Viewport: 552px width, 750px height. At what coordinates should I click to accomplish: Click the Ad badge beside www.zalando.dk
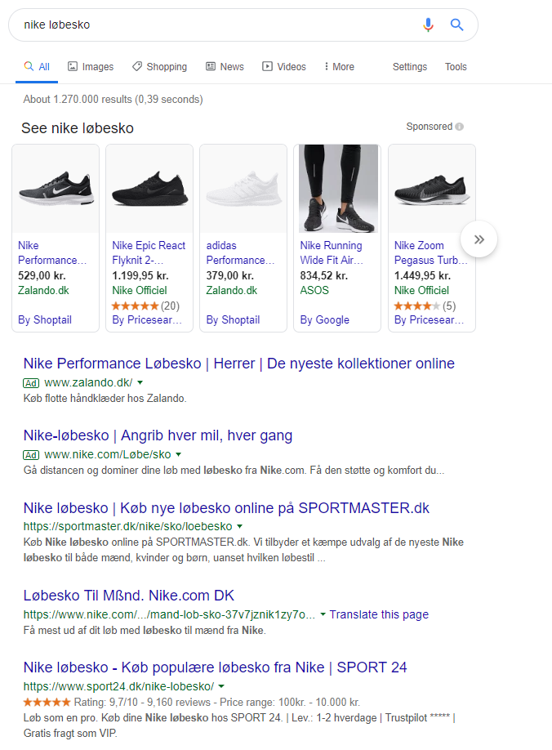point(31,383)
